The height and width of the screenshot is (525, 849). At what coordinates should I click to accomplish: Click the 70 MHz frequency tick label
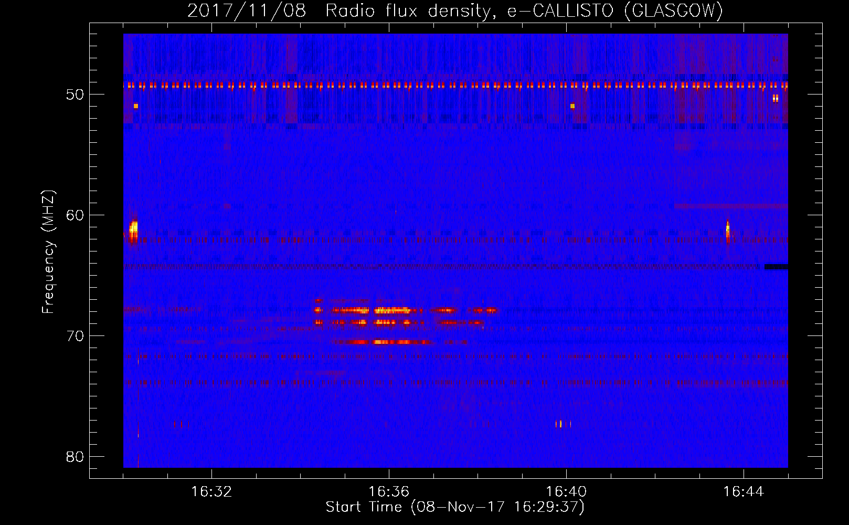pos(75,336)
